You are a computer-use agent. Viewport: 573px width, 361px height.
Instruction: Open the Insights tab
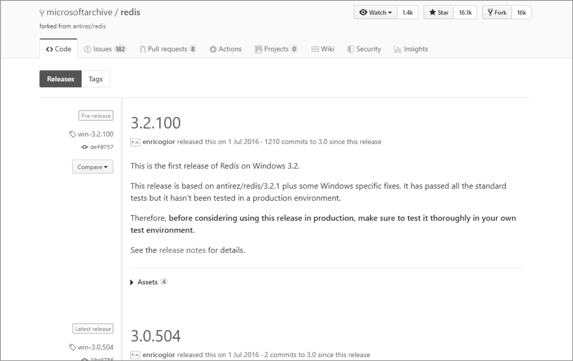(411, 49)
